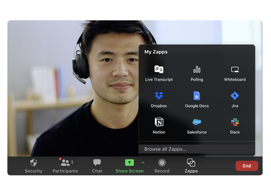This screenshot has width=271, height=190.
Task: Click Browse all Zapps link
Action: (165, 149)
